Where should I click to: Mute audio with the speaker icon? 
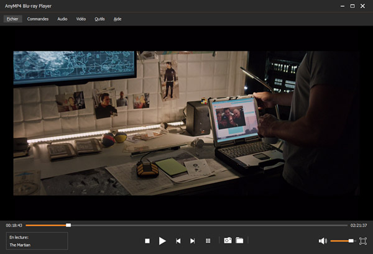323,240
